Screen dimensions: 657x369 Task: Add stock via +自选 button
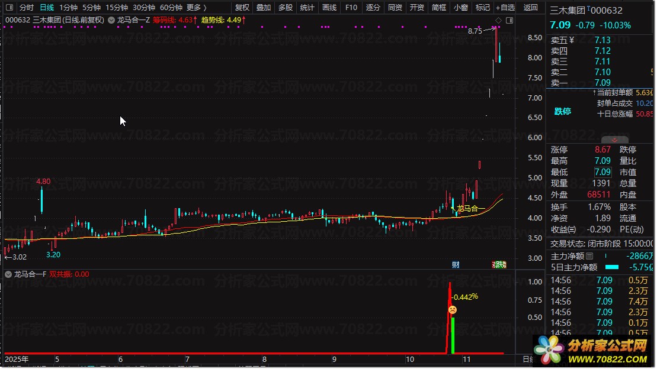click(505, 8)
